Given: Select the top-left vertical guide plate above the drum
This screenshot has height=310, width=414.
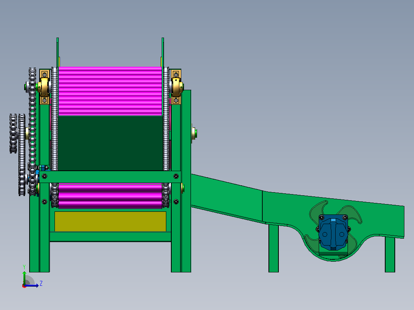Looking at the screenshot, I should coord(58,52).
